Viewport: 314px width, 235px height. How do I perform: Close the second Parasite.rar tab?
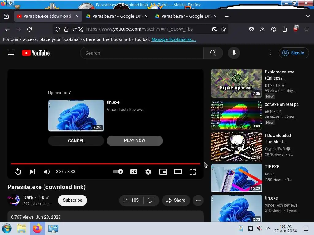tap(215, 16)
